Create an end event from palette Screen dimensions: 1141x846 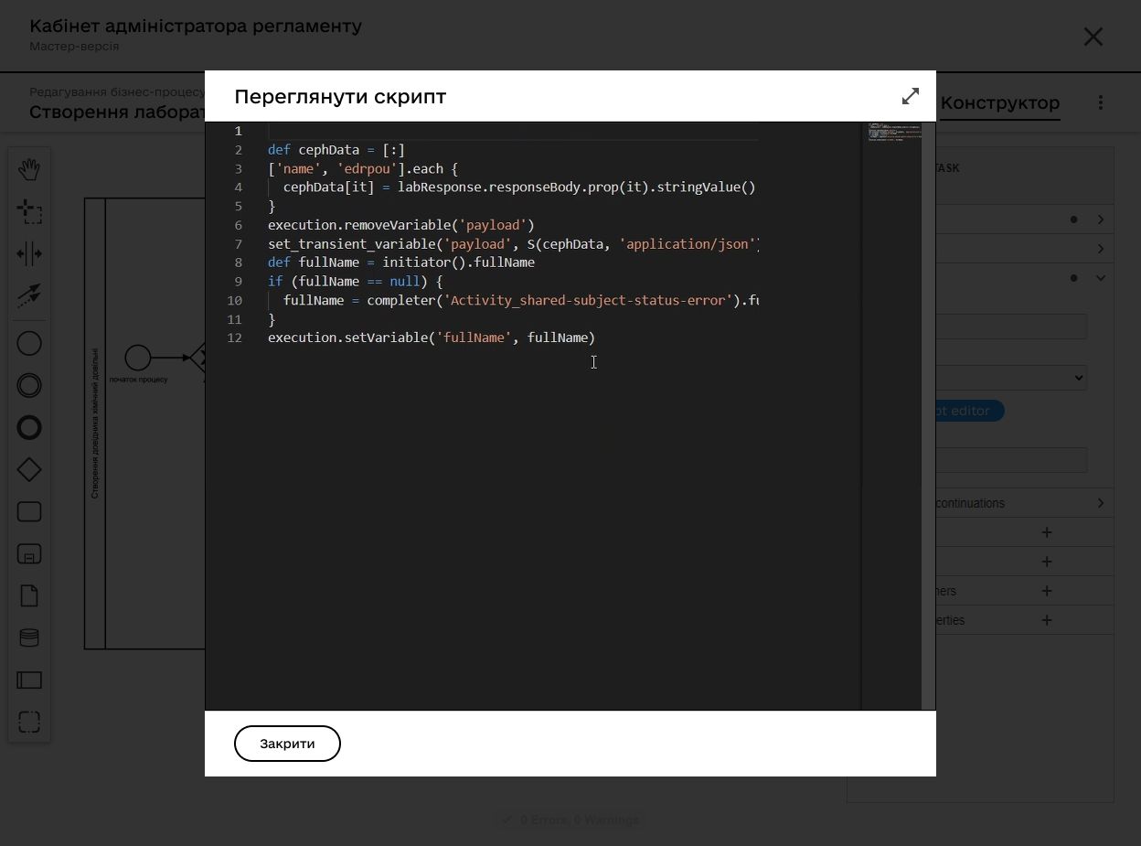[29, 427]
